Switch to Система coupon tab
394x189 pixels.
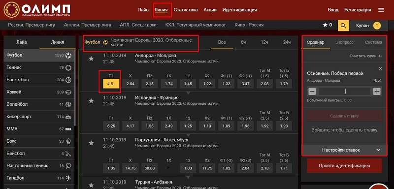click(x=373, y=42)
